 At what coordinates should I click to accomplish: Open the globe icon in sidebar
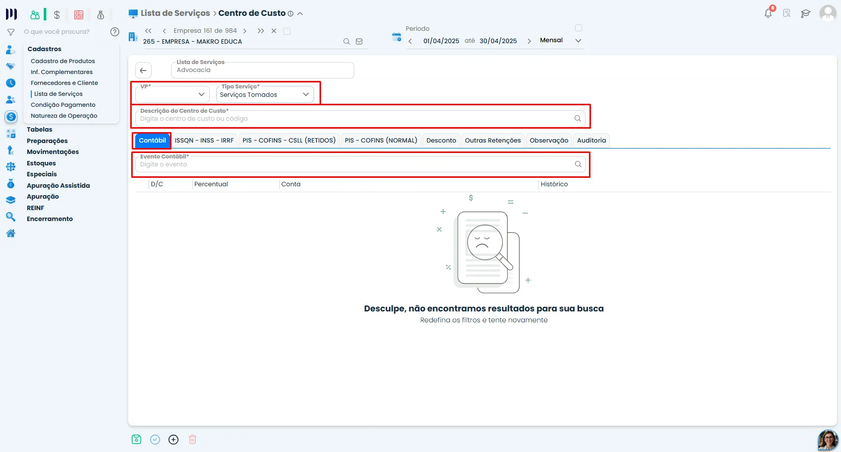tap(10, 167)
